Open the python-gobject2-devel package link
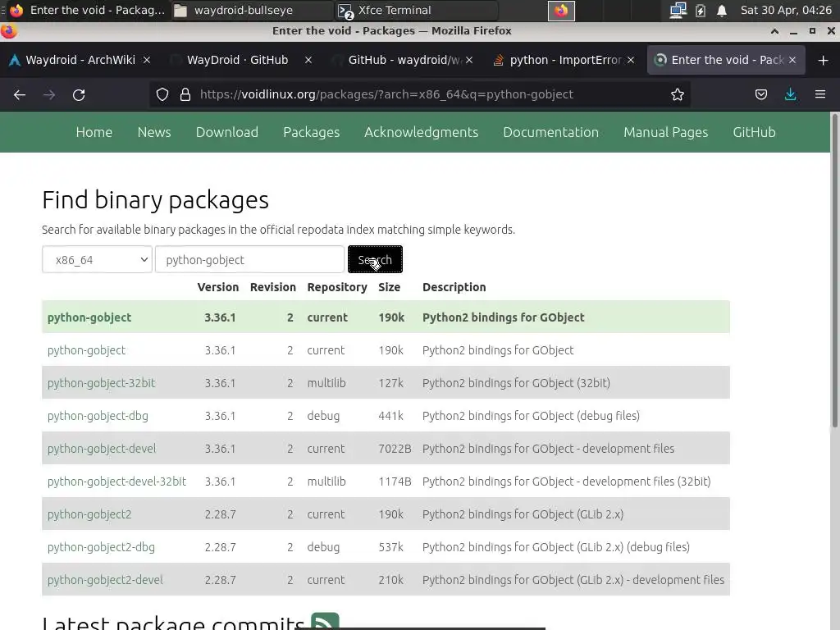The image size is (840, 630). (x=105, y=580)
